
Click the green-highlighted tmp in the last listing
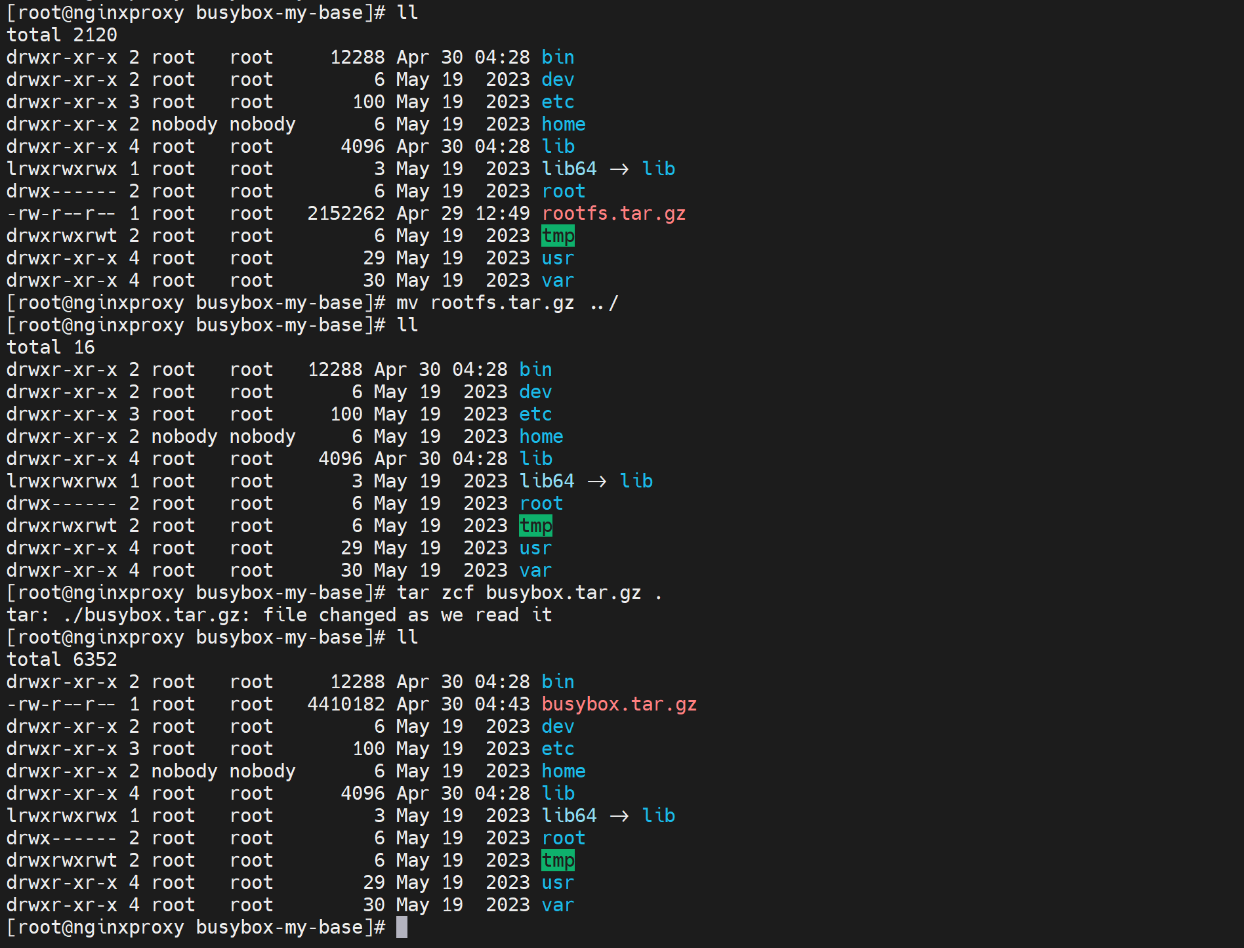point(558,861)
